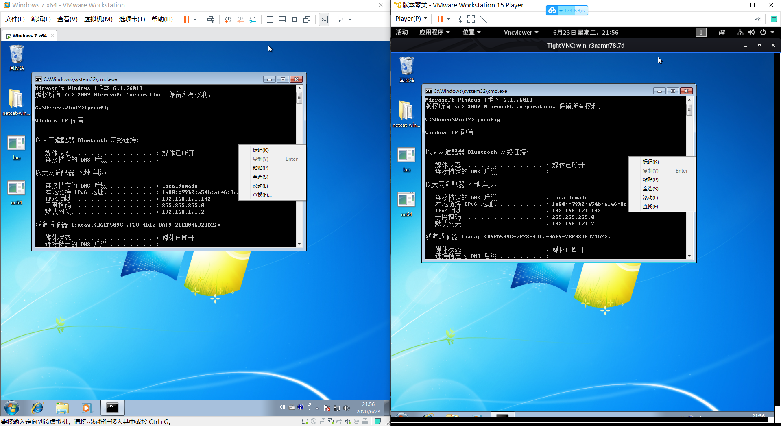
Task: Show or hide the Workstation library sidebar
Action: point(270,20)
